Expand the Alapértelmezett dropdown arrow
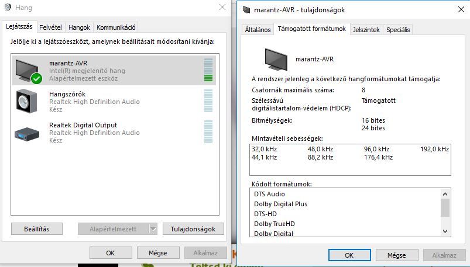The height and width of the screenshot is (267, 470). 153,229
